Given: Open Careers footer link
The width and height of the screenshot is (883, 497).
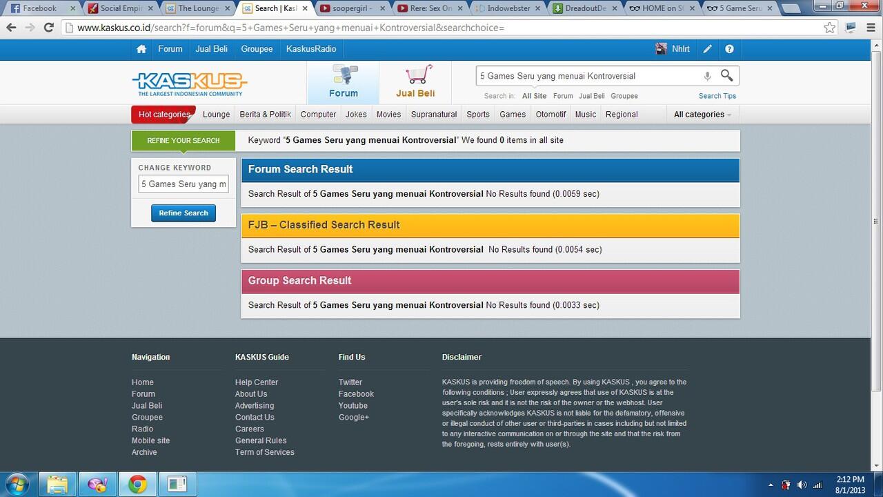Looking at the screenshot, I should [250, 429].
